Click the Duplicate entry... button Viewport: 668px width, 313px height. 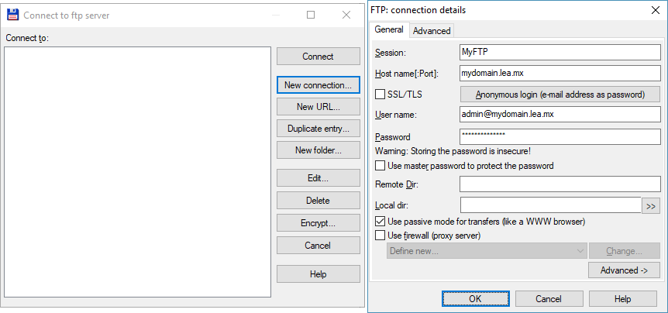(x=319, y=128)
